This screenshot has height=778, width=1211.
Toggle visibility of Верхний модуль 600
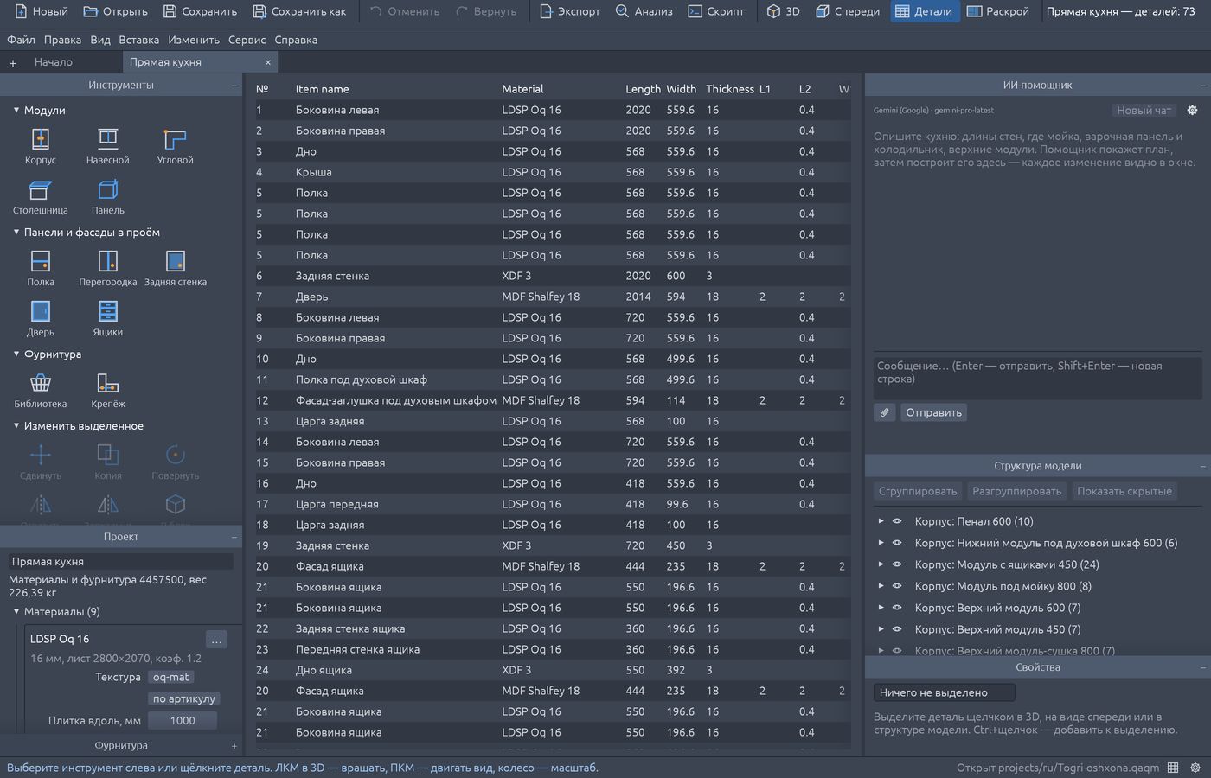897,608
